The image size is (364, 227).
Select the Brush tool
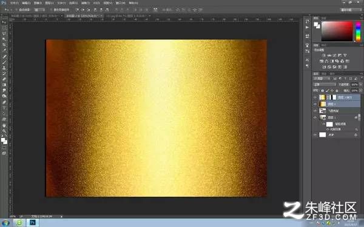[4, 62]
